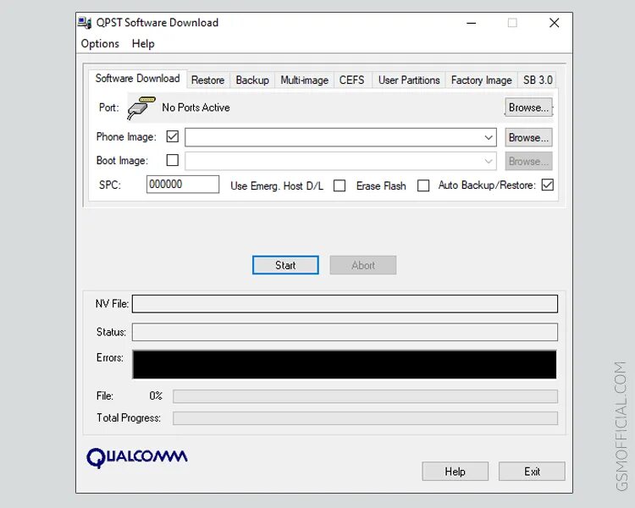This screenshot has width=635, height=508.
Task: Click the Help button at bottom
Action: tap(456, 471)
